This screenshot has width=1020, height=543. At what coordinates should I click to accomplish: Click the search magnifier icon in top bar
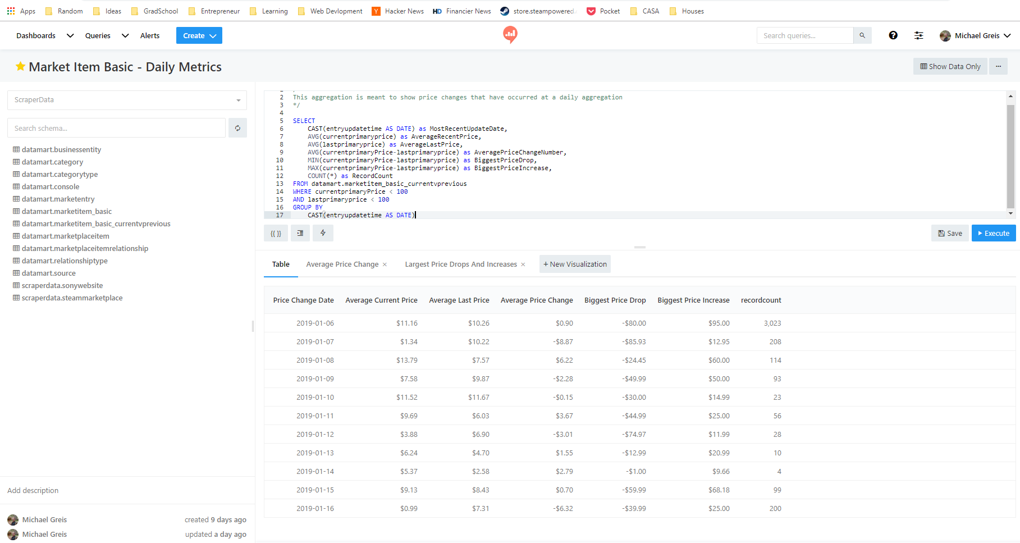point(862,35)
